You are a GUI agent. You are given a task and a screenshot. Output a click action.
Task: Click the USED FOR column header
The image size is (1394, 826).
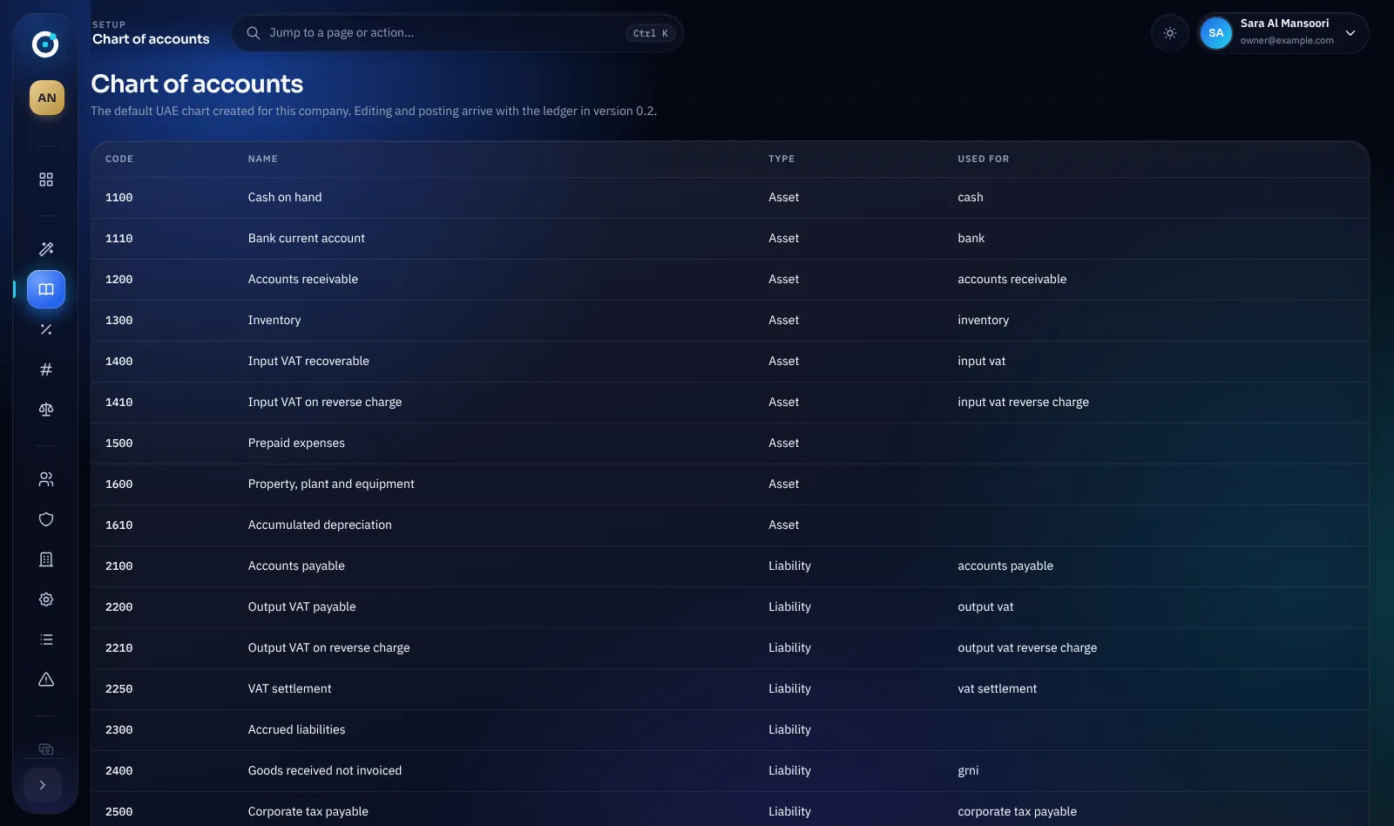tap(984, 159)
